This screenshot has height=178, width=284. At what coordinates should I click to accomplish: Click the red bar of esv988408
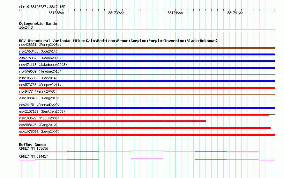145,128
